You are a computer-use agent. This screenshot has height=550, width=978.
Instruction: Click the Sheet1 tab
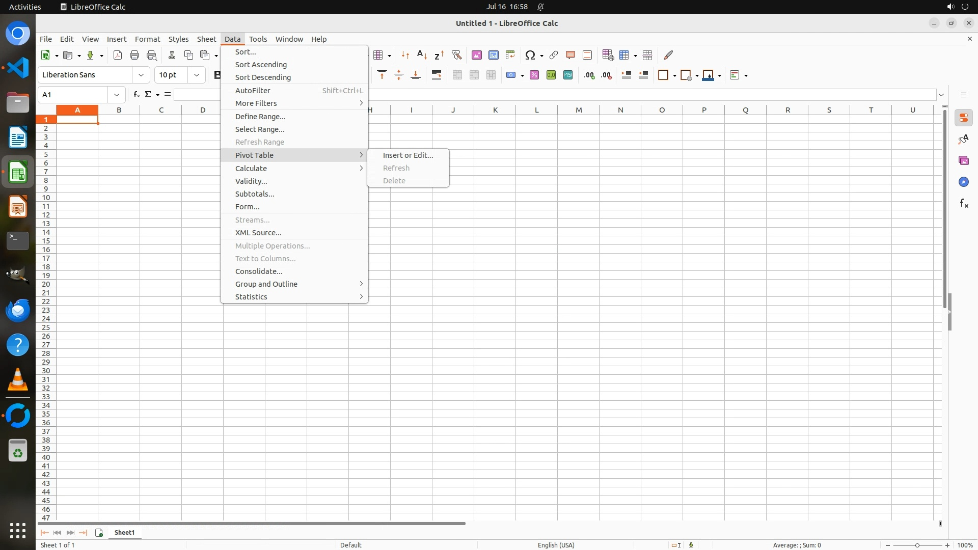(124, 533)
